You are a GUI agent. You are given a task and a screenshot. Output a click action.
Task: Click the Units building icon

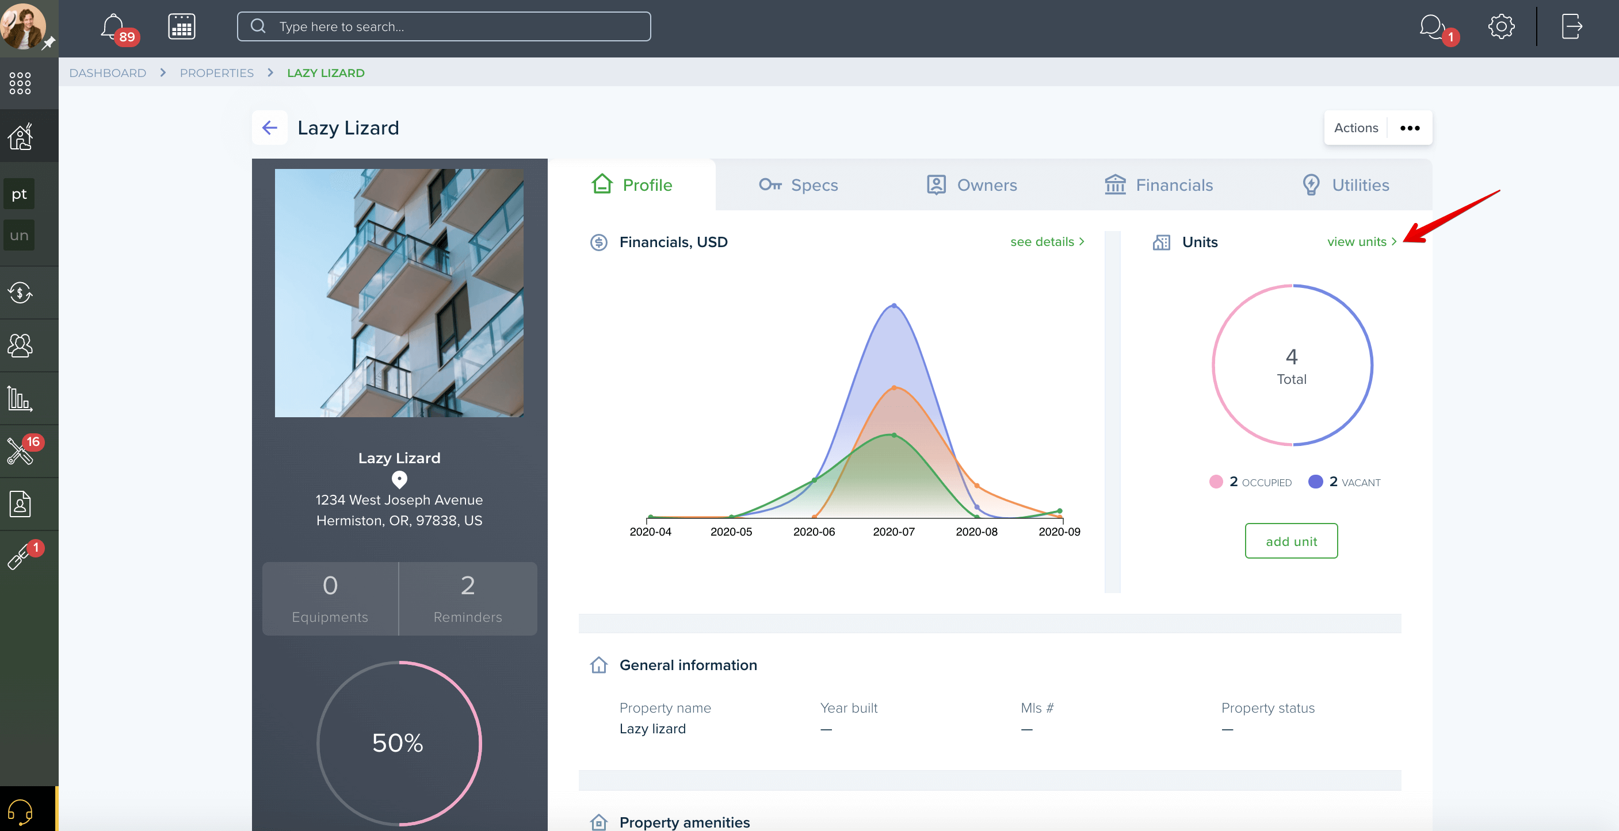click(x=1162, y=243)
